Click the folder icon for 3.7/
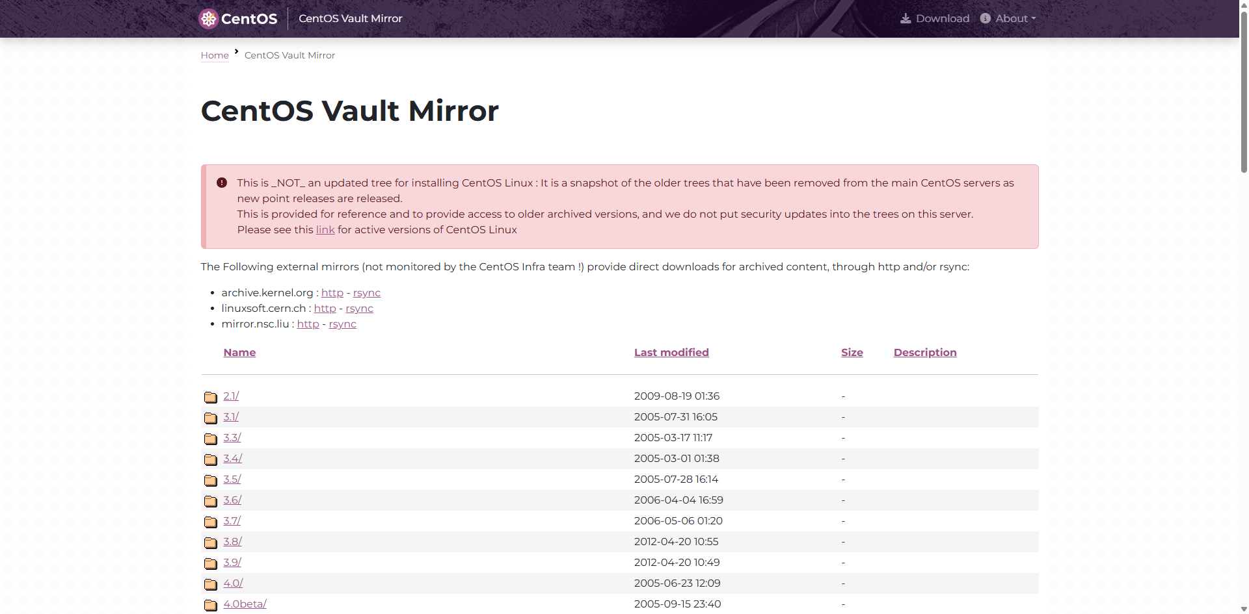This screenshot has width=1249, height=614. pyautogui.click(x=211, y=522)
